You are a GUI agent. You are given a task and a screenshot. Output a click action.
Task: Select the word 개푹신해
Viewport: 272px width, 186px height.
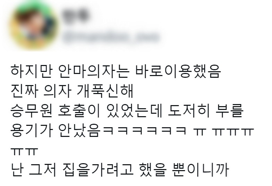click(x=105, y=92)
